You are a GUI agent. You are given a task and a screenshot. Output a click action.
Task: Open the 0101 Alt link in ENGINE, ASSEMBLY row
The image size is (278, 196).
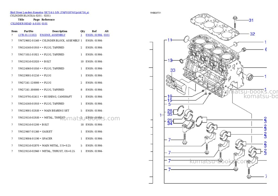click(106, 35)
